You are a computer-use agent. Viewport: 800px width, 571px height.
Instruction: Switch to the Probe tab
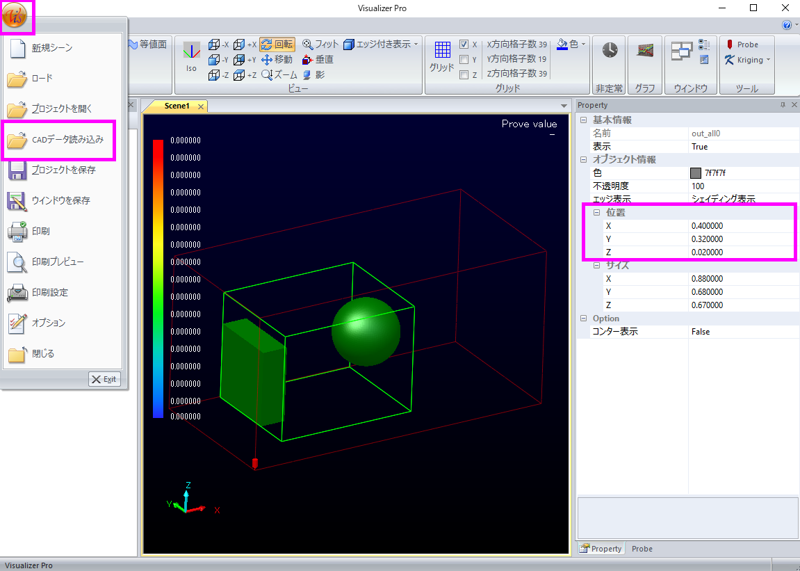click(x=642, y=549)
